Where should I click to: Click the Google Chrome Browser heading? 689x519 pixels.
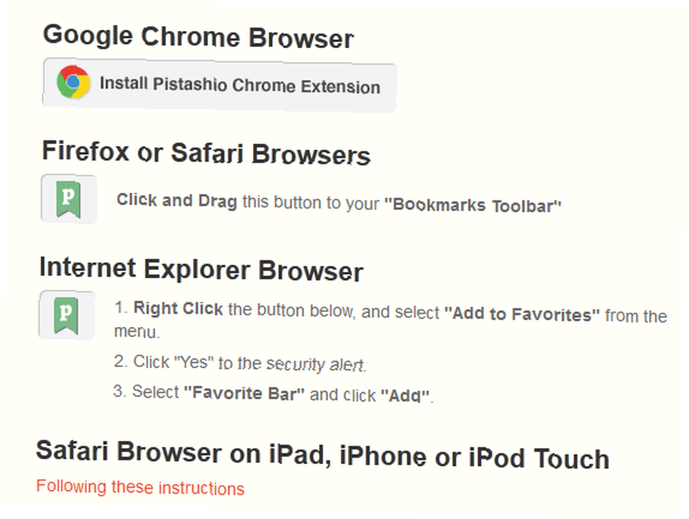(x=198, y=36)
